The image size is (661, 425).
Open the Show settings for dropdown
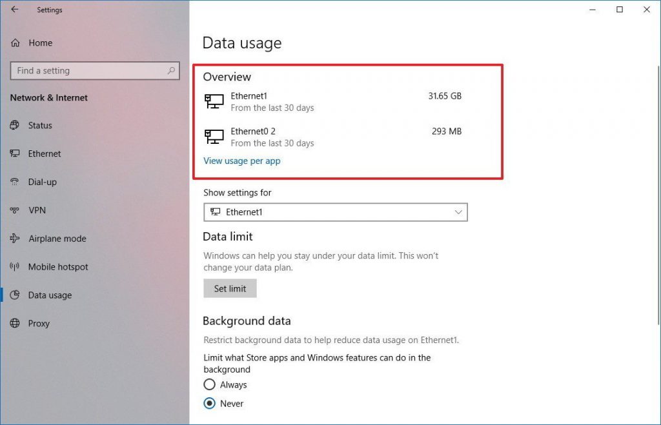click(x=336, y=212)
